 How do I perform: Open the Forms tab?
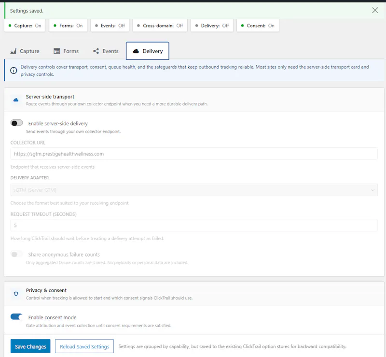coord(66,51)
